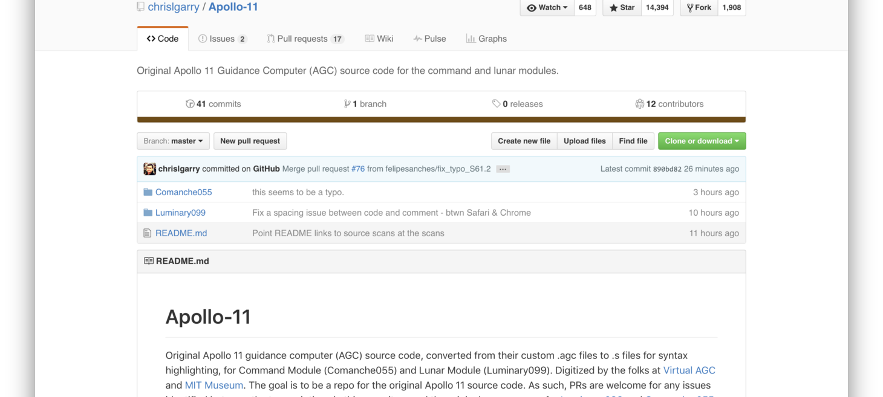Viewport: 883px width, 397px height.
Task: View the 0 releases page
Action: point(518,104)
